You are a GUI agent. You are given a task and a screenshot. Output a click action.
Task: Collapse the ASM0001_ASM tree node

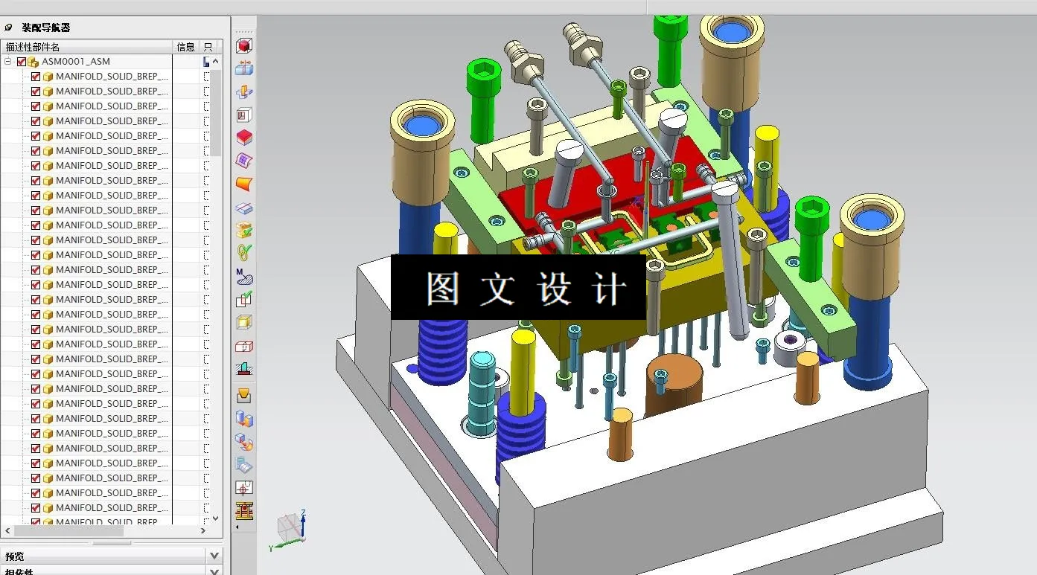coord(7,61)
